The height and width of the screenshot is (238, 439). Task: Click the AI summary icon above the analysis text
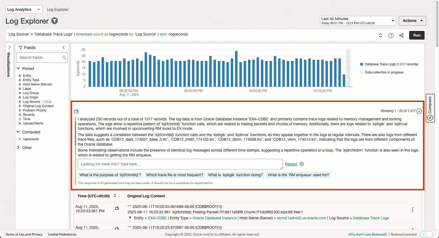click(76, 111)
